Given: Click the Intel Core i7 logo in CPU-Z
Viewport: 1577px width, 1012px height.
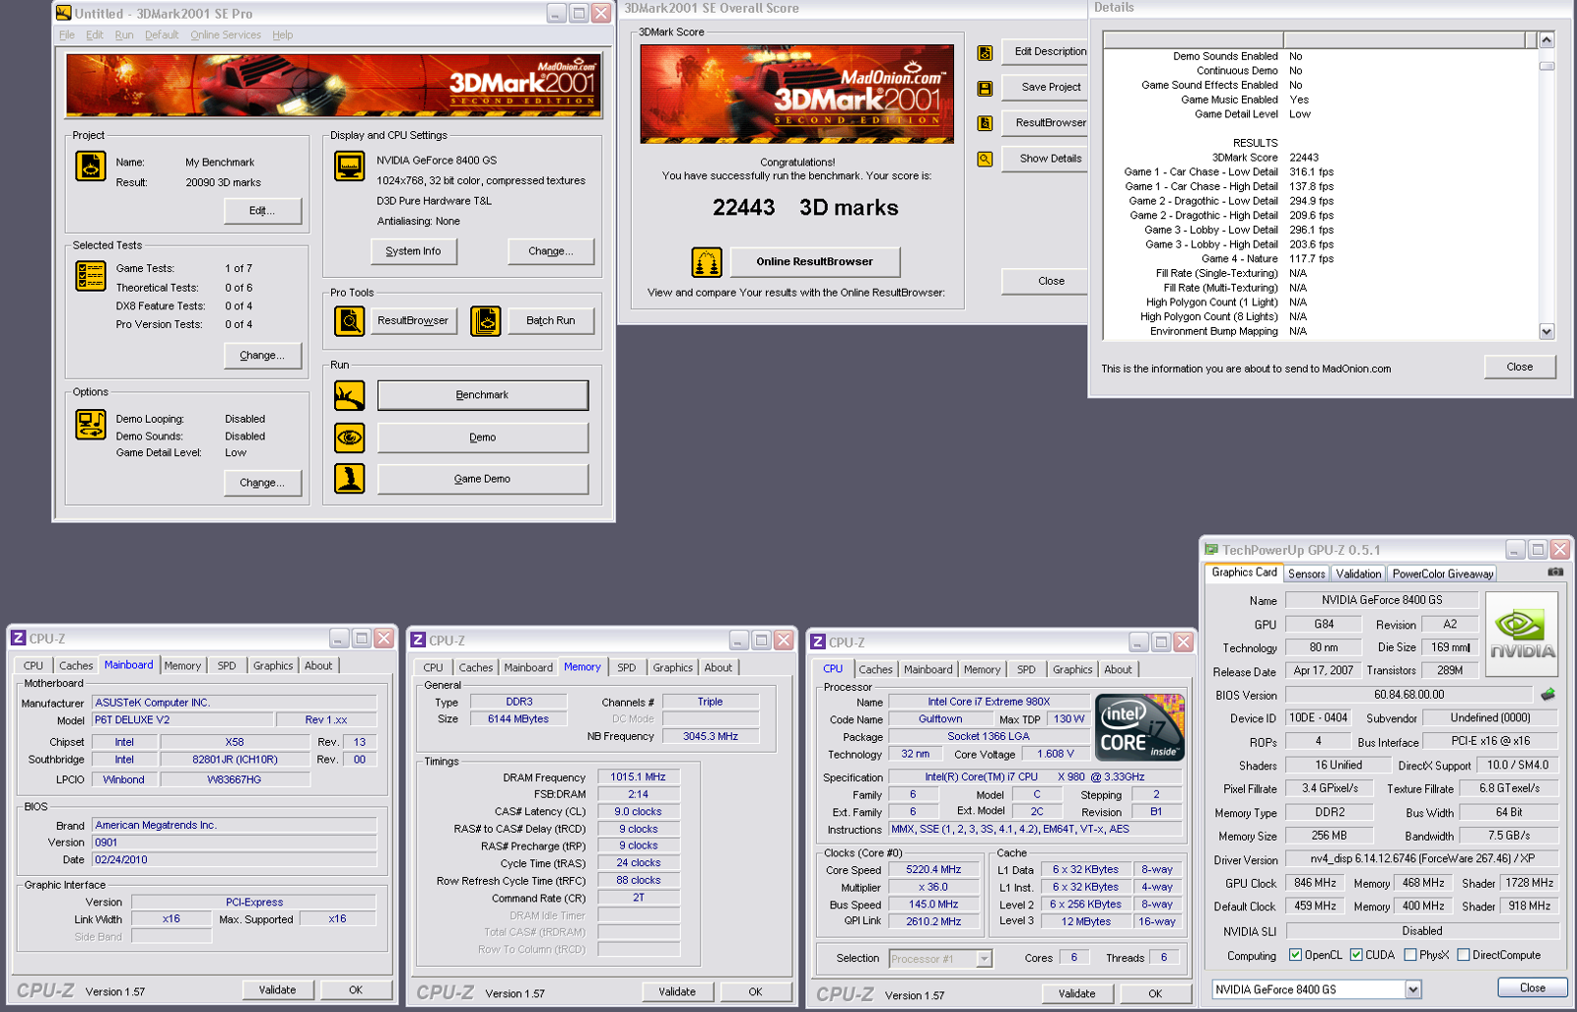Looking at the screenshot, I should coord(1139,727).
